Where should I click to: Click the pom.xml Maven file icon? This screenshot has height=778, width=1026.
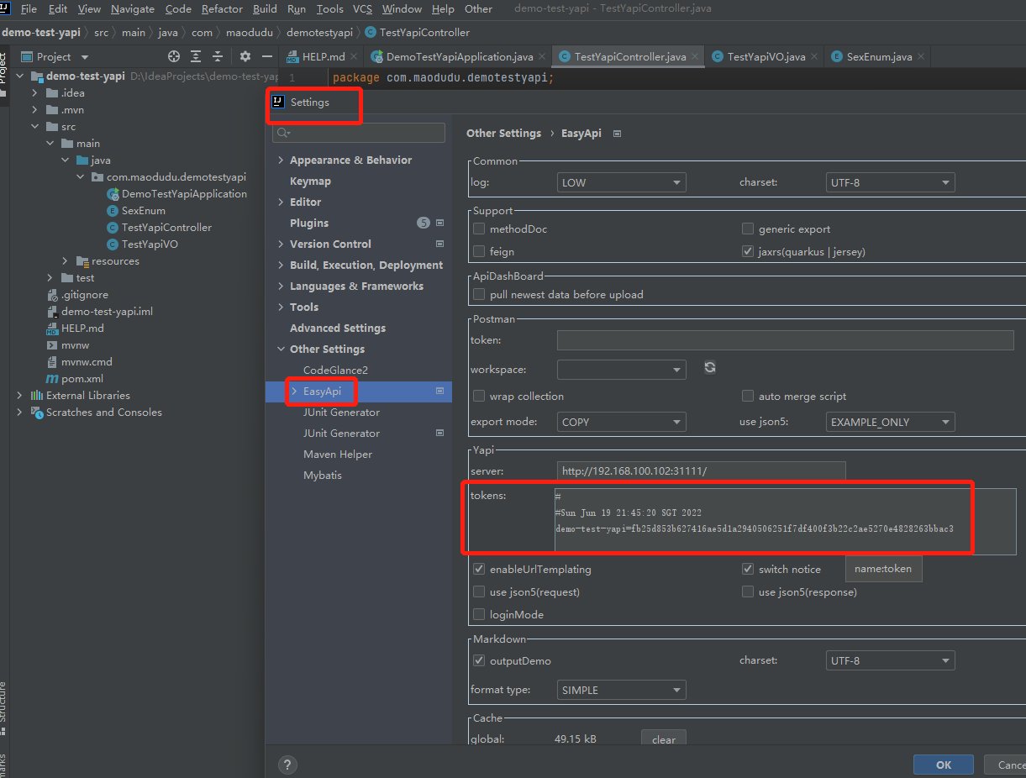coord(52,379)
